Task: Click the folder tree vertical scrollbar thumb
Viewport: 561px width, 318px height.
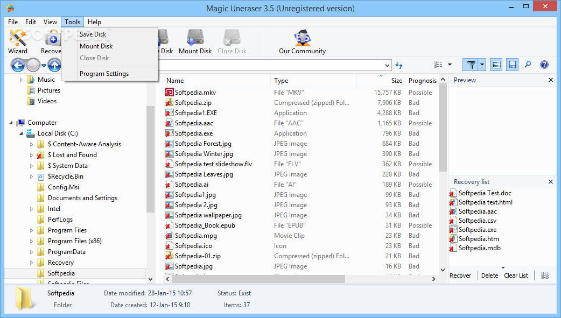Action: pyautogui.click(x=150, y=159)
